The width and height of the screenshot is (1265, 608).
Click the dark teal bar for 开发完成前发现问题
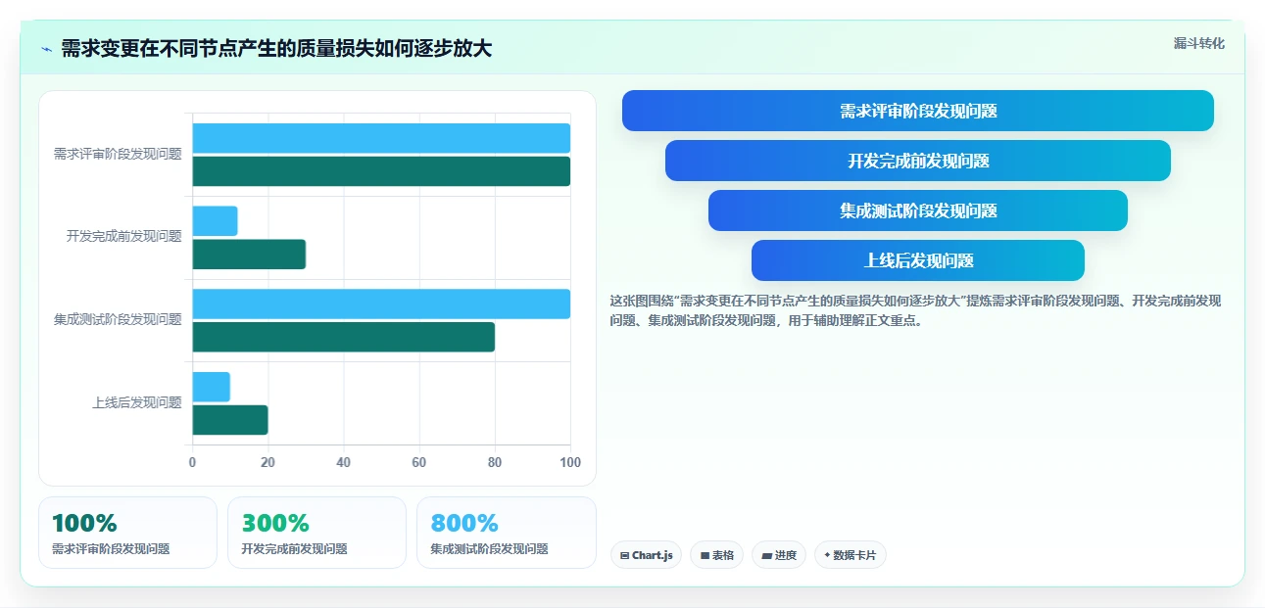click(249, 255)
